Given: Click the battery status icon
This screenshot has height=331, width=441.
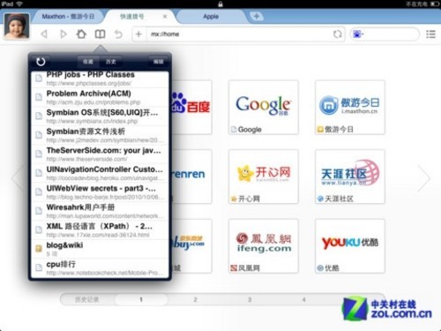Looking at the screenshot, I should point(435,4).
